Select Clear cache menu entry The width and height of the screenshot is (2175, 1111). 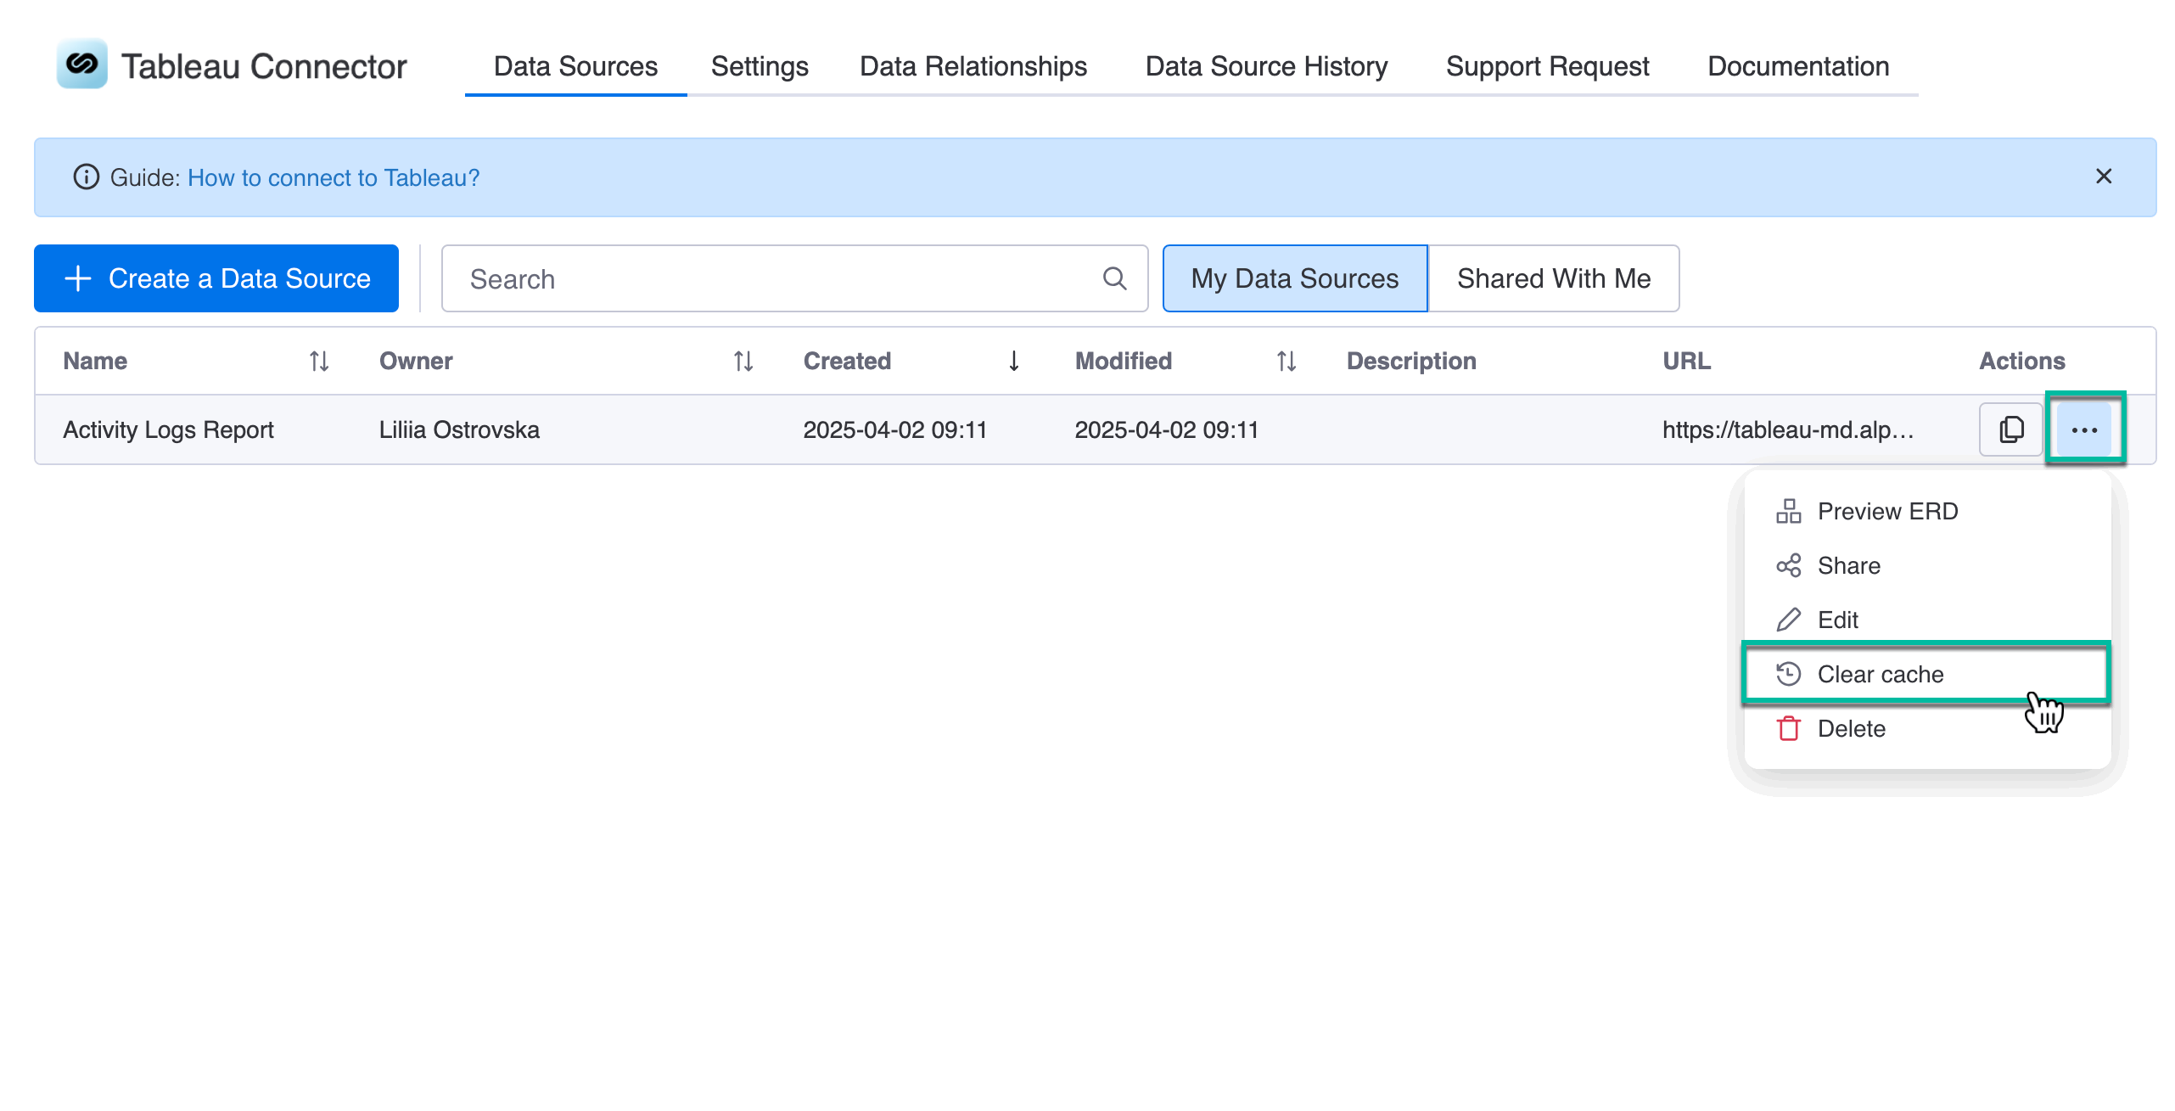click(1927, 674)
